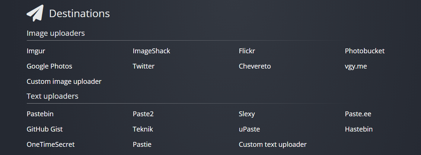421x155 pixels.
Task: Select Custom text uploader
Action: pos(272,144)
